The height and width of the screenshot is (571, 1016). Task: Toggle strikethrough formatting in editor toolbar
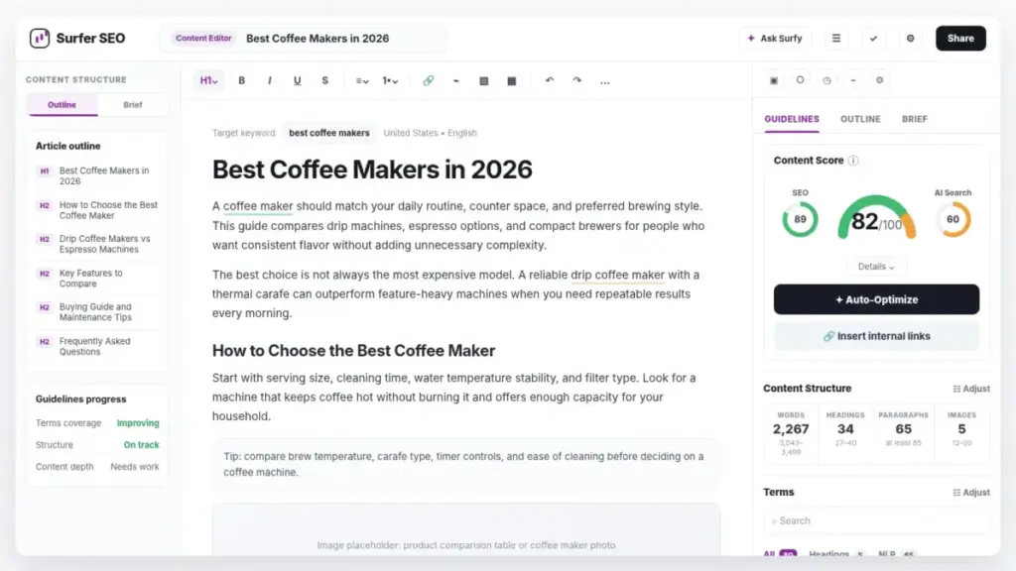(x=325, y=81)
